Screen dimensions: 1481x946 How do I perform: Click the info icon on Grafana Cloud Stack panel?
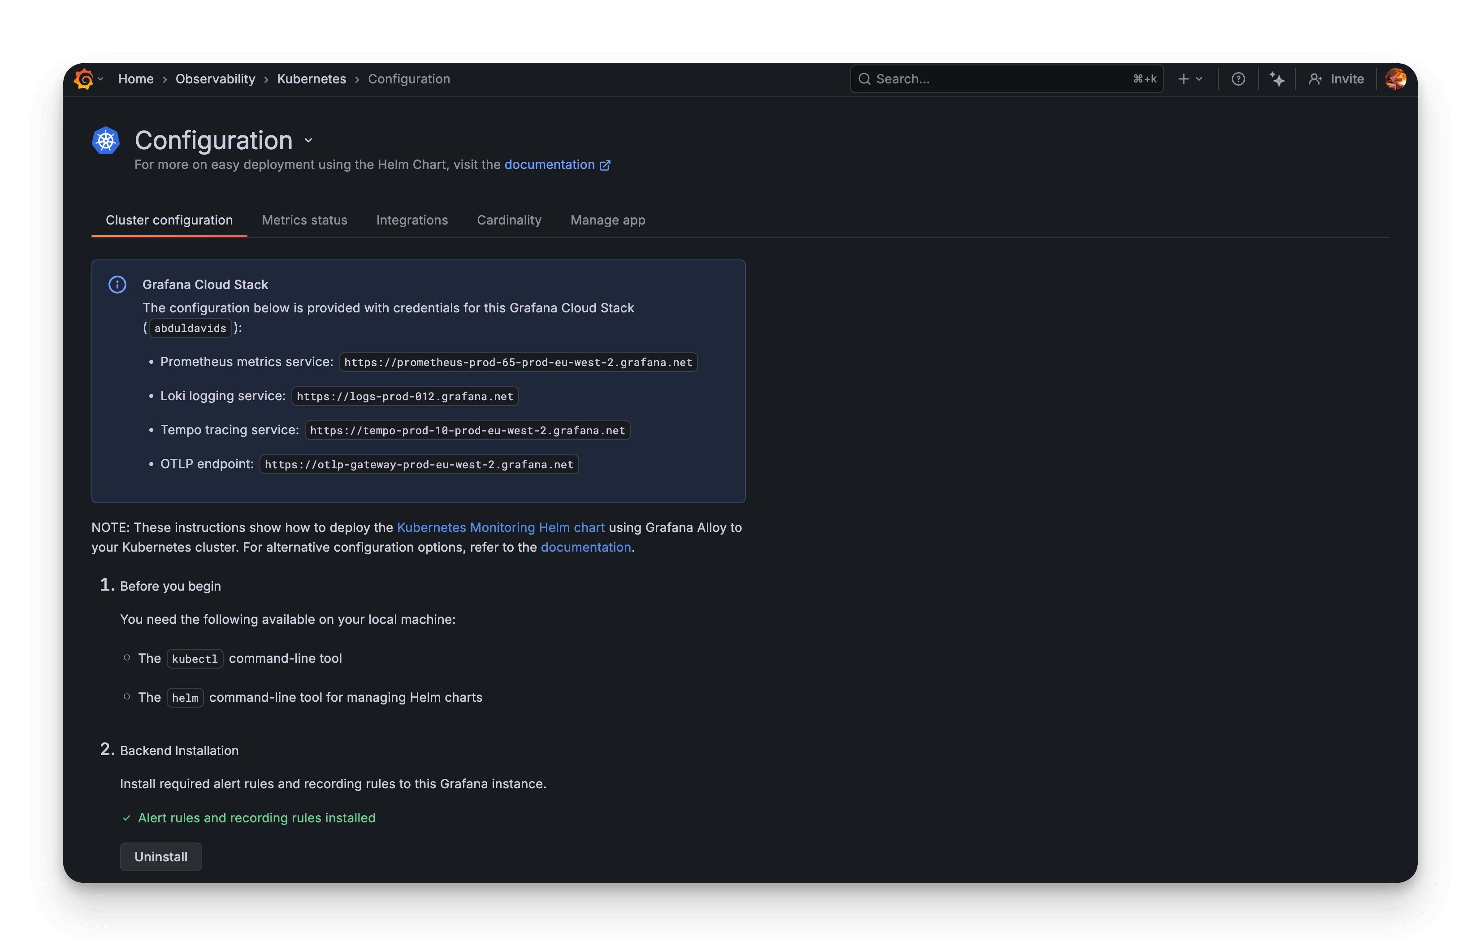click(x=117, y=284)
